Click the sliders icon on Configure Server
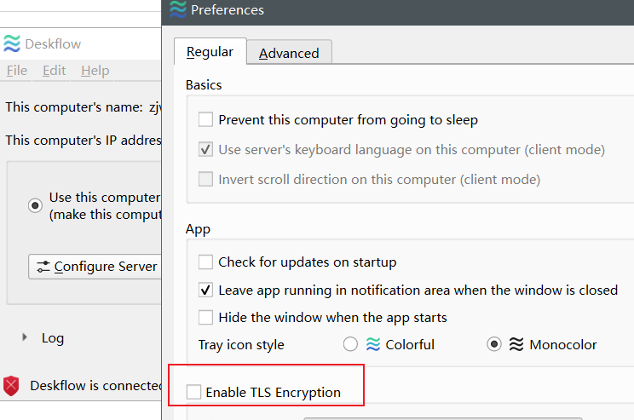634x420 pixels. coord(43,267)
